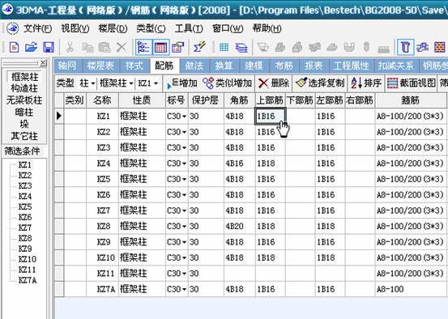Toggle the column component icon
448x319 pixels.
click(x=405, y=47)
